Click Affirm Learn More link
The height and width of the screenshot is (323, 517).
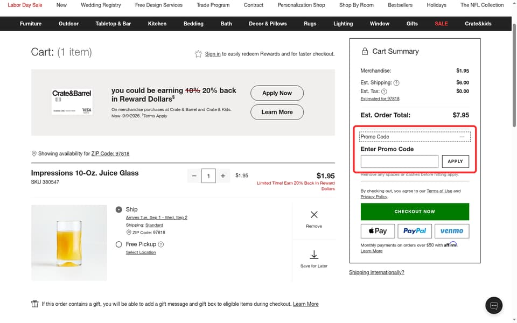tap(371, 251)
